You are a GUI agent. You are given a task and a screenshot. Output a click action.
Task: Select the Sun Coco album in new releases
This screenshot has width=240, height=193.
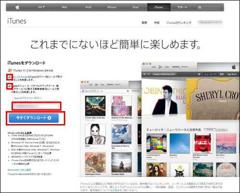click(226, 144)
